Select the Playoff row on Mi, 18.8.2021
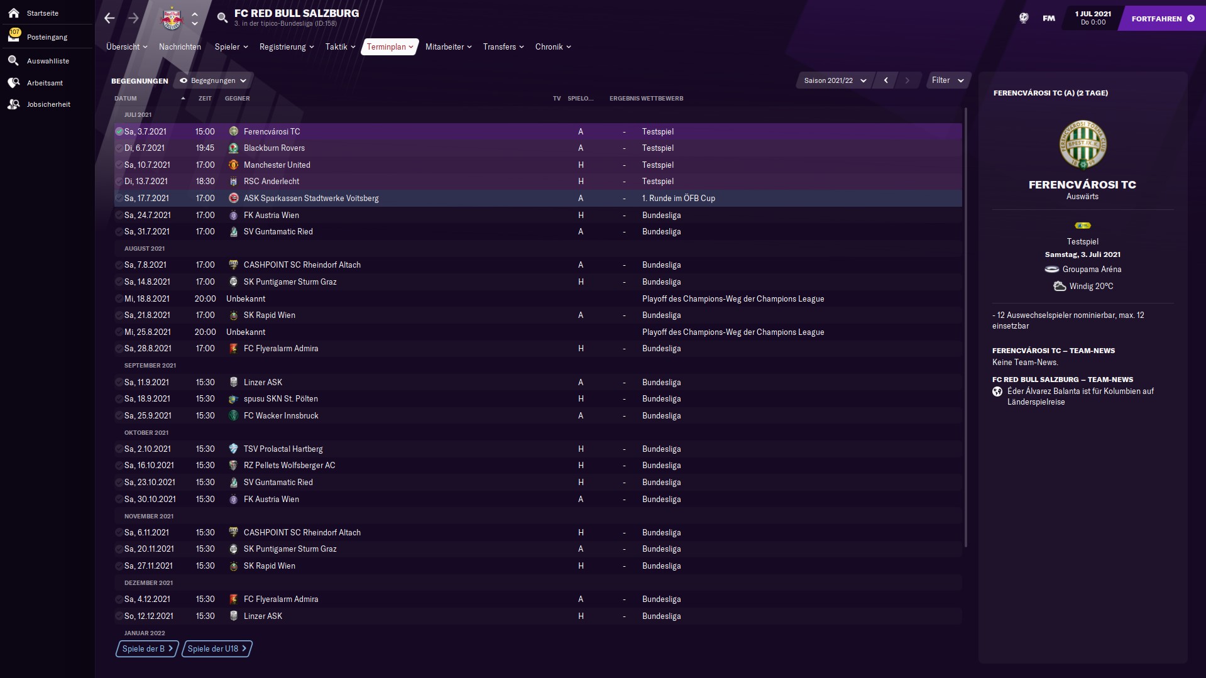 point(538,298)
